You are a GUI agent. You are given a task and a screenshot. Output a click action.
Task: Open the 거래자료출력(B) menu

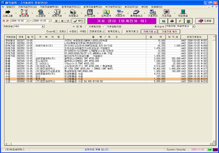[x=49, y=7]
